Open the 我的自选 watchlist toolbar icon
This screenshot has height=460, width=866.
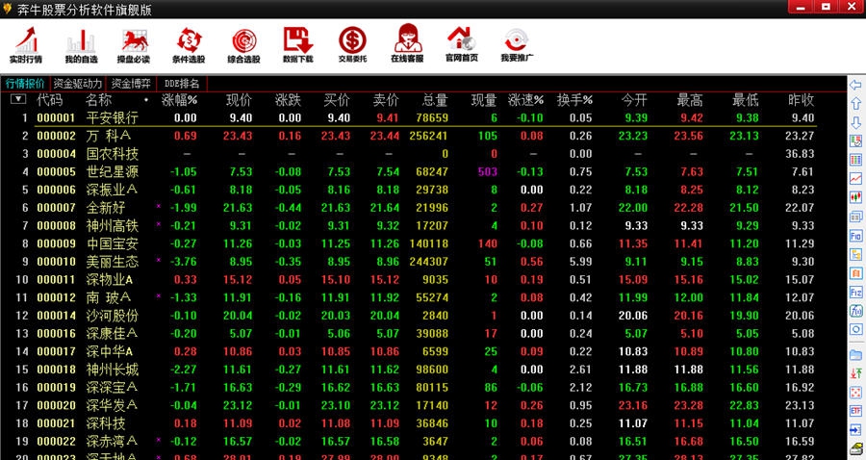pos(81,45)
